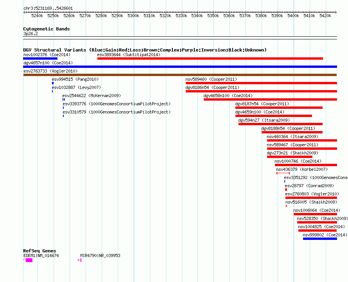Click dgv594n27 (Itsara2009) label
348x282 pixels.
point(264,120)
